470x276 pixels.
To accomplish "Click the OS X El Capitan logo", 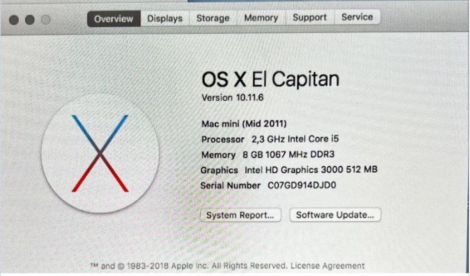I will (x=100, y=154).
